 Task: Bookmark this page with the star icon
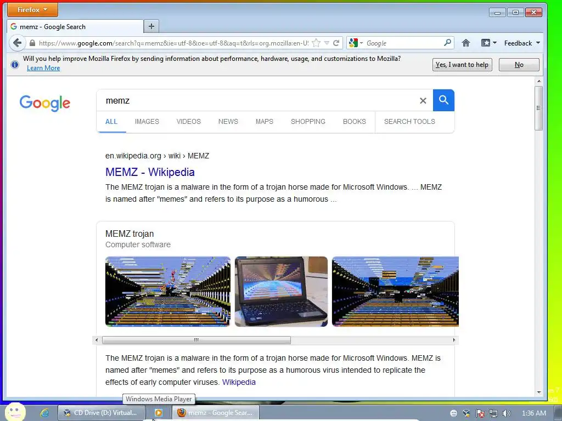point(316,43)
